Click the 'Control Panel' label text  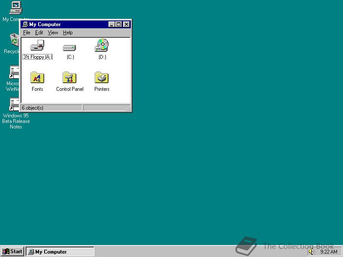tap(70, 89)
